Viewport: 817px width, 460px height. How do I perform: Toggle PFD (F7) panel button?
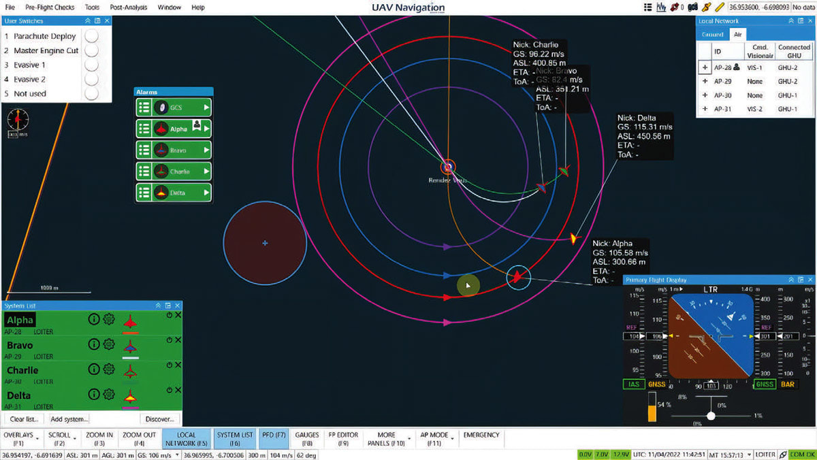(x=274, y=439)
